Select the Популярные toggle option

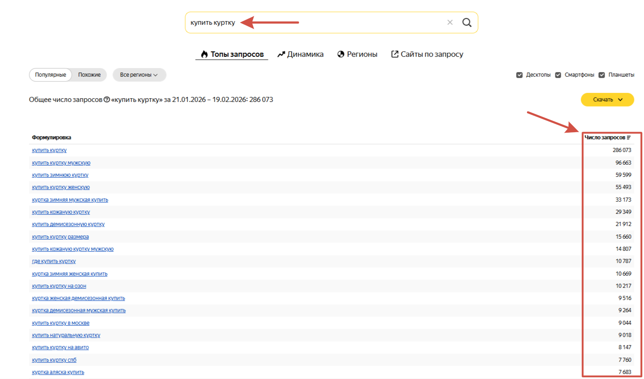51,75
